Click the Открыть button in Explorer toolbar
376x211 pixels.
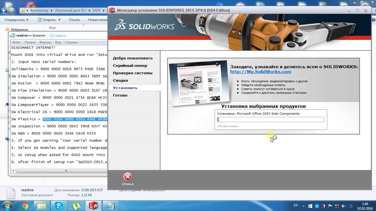pos(46,20)
